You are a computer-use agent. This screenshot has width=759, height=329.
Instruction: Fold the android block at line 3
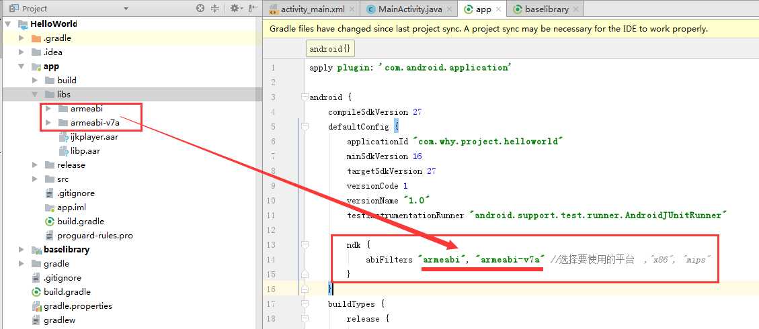(x=305, y=97)
